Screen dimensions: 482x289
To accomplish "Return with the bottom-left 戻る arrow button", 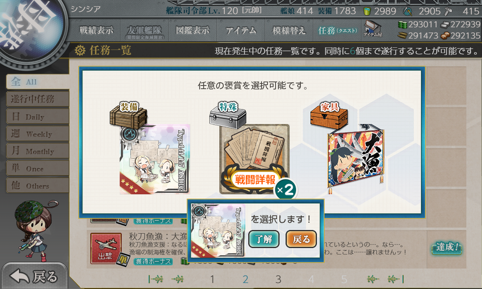I will tap(34, 276).
